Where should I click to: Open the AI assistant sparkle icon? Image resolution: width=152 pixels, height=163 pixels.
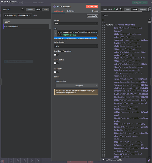(149, 161)
